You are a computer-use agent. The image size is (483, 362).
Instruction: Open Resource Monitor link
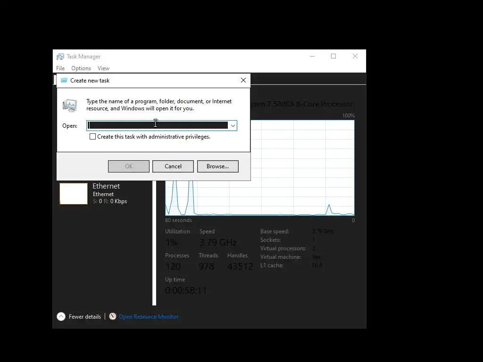(x=149, y=316)
